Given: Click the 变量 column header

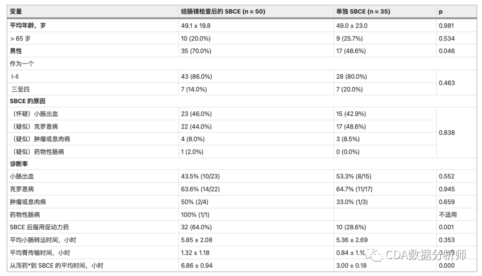Looking at the screenshot, I should click(x=16, y=12).
